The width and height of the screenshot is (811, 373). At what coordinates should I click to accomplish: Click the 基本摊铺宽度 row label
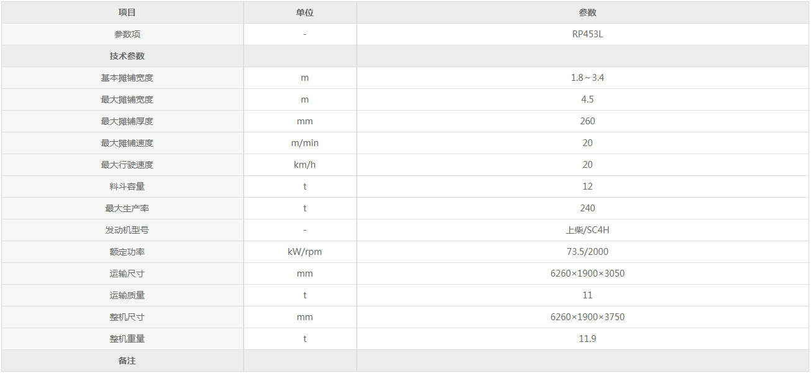pyautogui.click(x=127, y=78)
